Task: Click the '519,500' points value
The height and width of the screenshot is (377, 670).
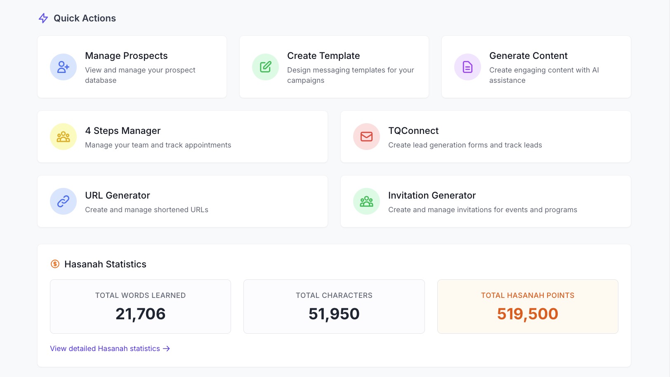Action: 528,314
